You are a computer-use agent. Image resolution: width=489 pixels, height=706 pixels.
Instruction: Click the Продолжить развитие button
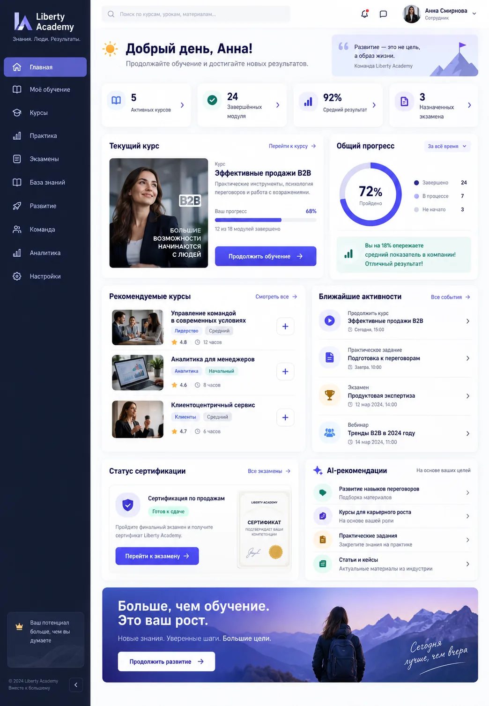coord(166,661)
